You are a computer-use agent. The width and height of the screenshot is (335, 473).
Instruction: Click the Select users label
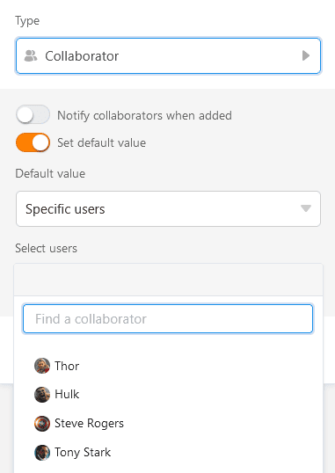coord(47,248)
